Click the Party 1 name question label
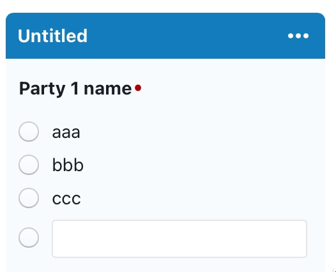Screen dimensions: 336x272 pyautogui.click(x=75, y=89)
